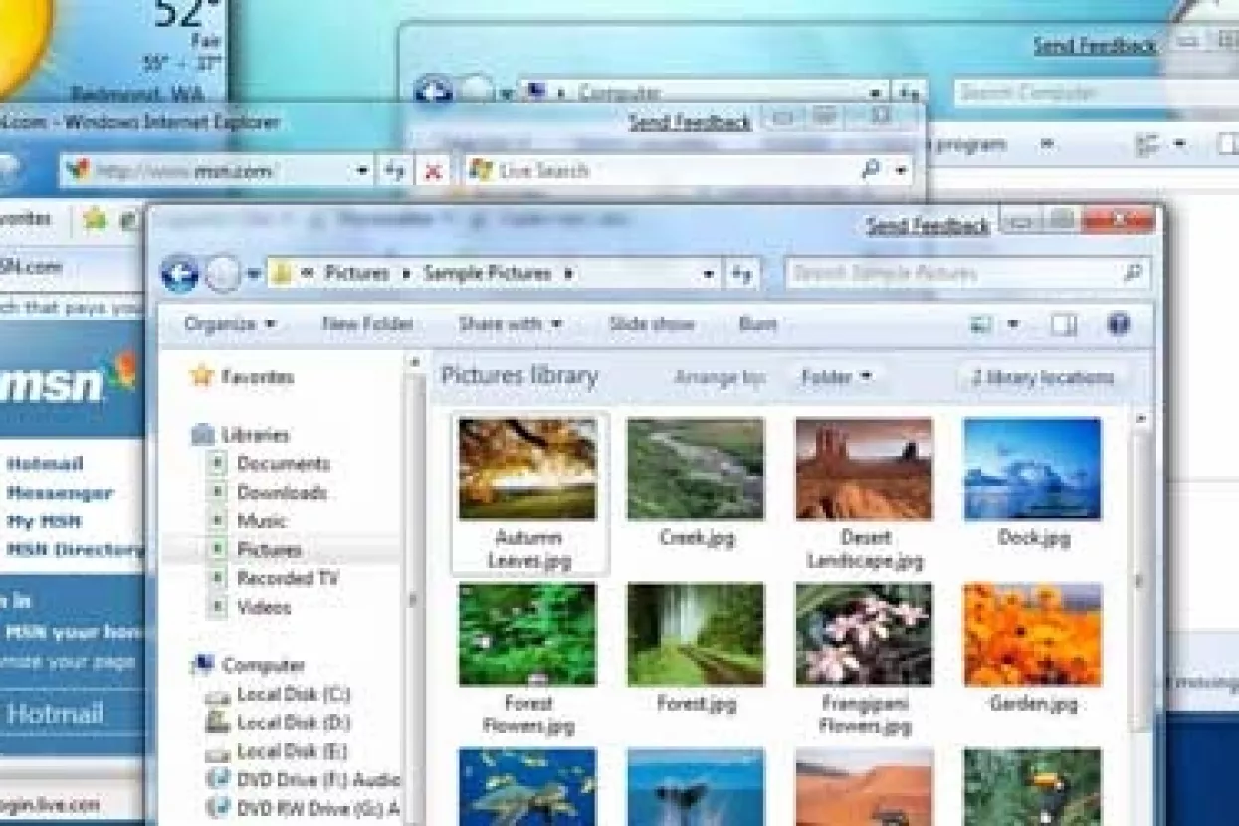Select Documents under Libraries
1239x826 pixels.
tap(283, 464)
